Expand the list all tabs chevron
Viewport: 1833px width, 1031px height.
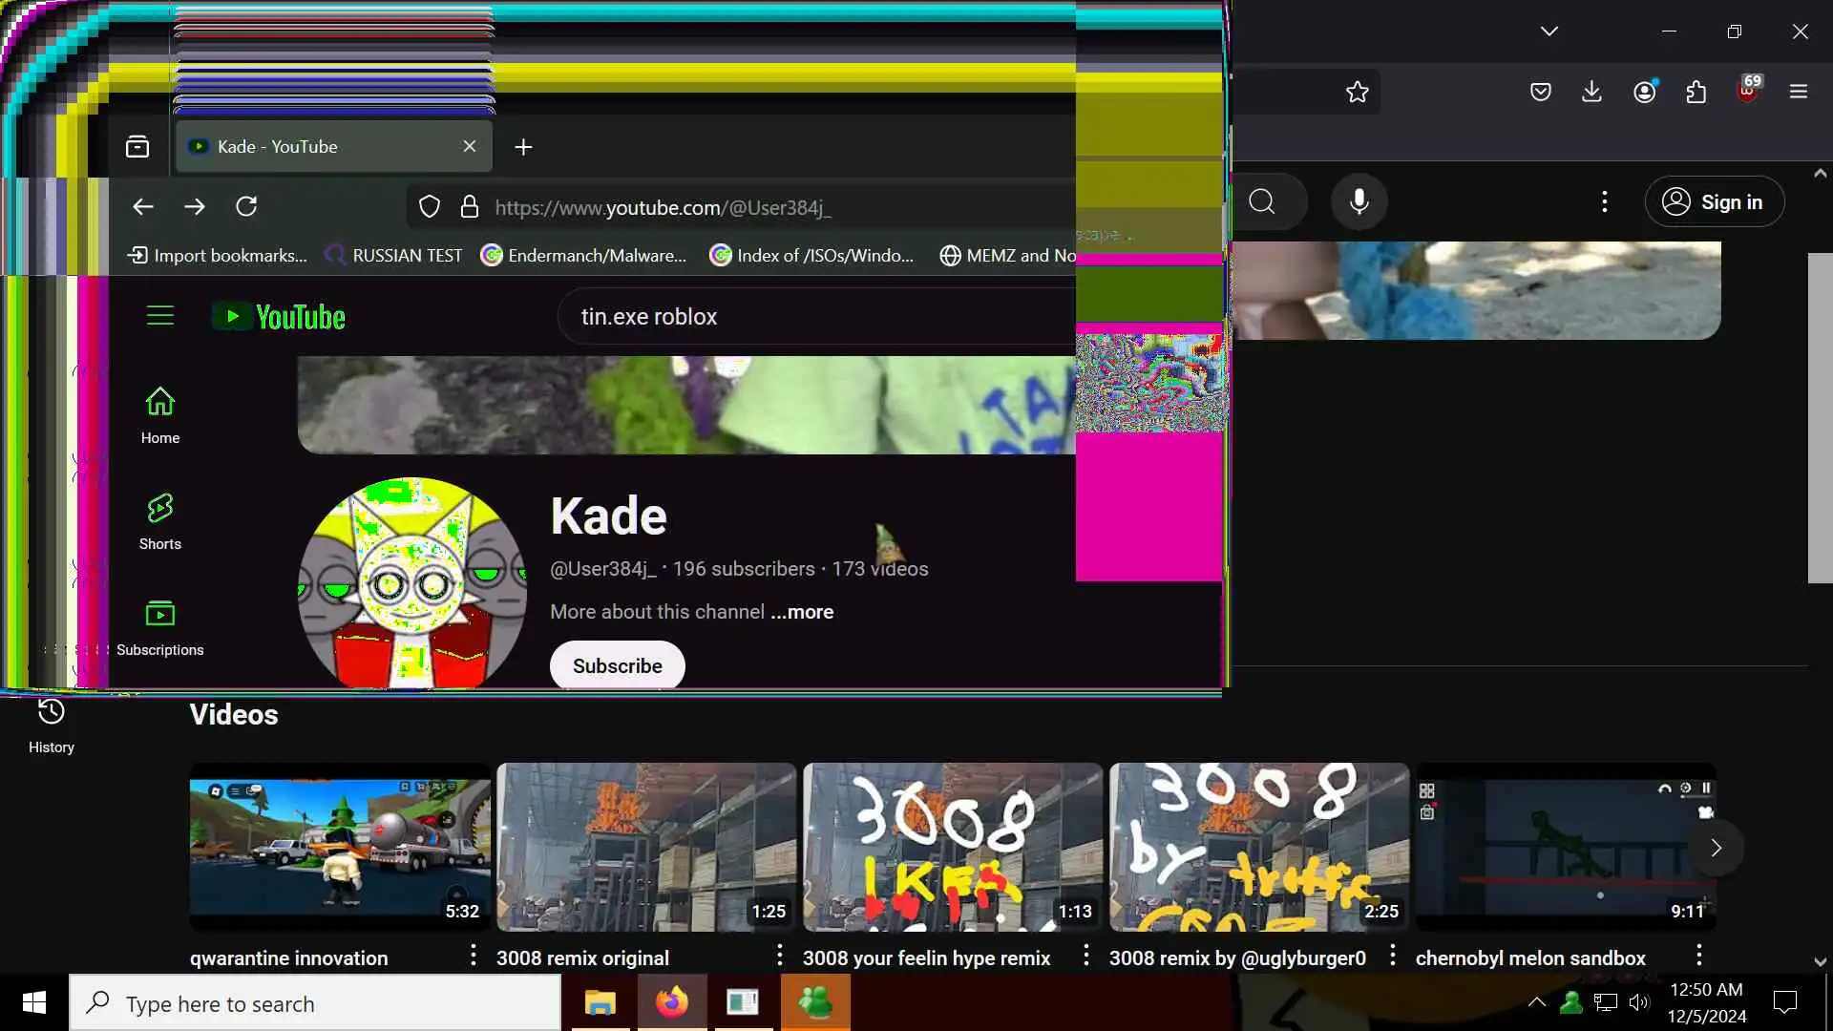tap(1549, 32)
